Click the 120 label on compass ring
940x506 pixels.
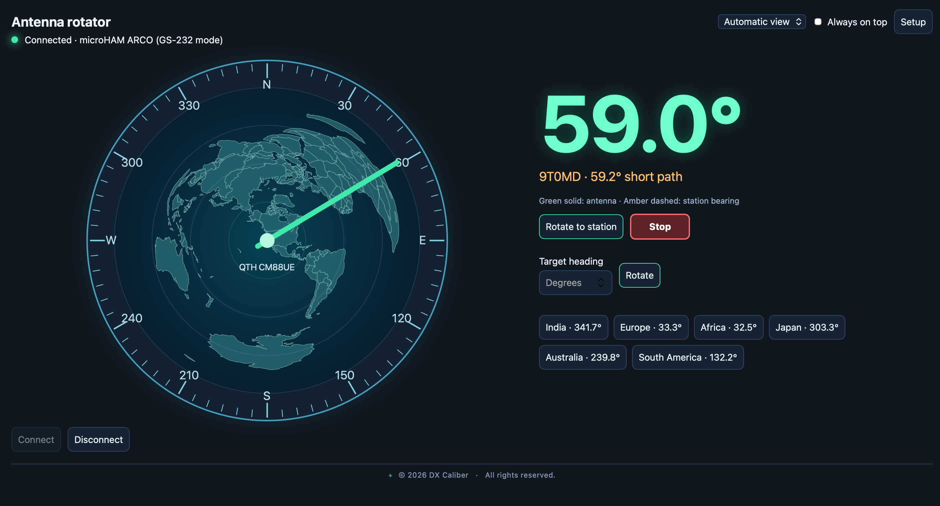tap(401, 318)
